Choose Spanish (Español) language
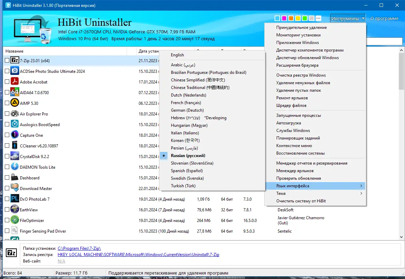 212,171
